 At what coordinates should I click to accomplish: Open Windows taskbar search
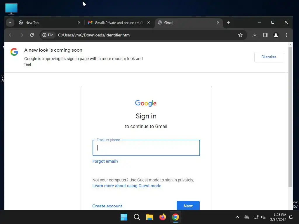click(x=137, y=217)
